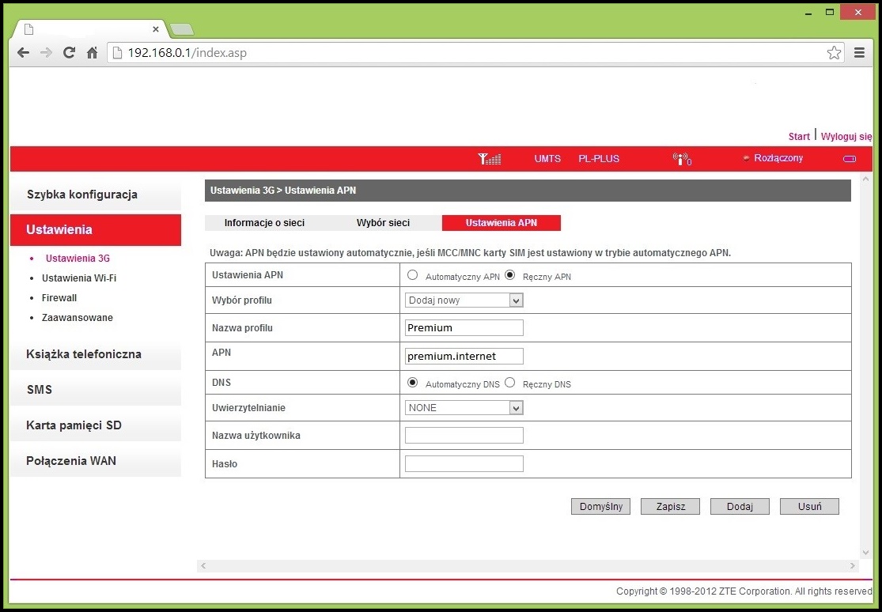Image resolution: width=882 pixels, height=612 pixels.
Task: Click the page icon in the address bar
Action: [118, 53]
